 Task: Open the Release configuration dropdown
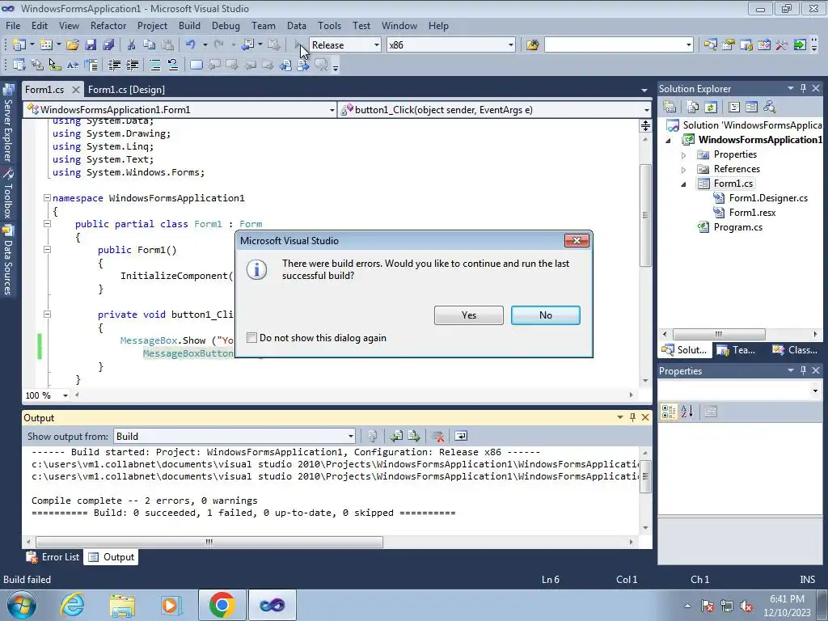click(x=377, y=45)
